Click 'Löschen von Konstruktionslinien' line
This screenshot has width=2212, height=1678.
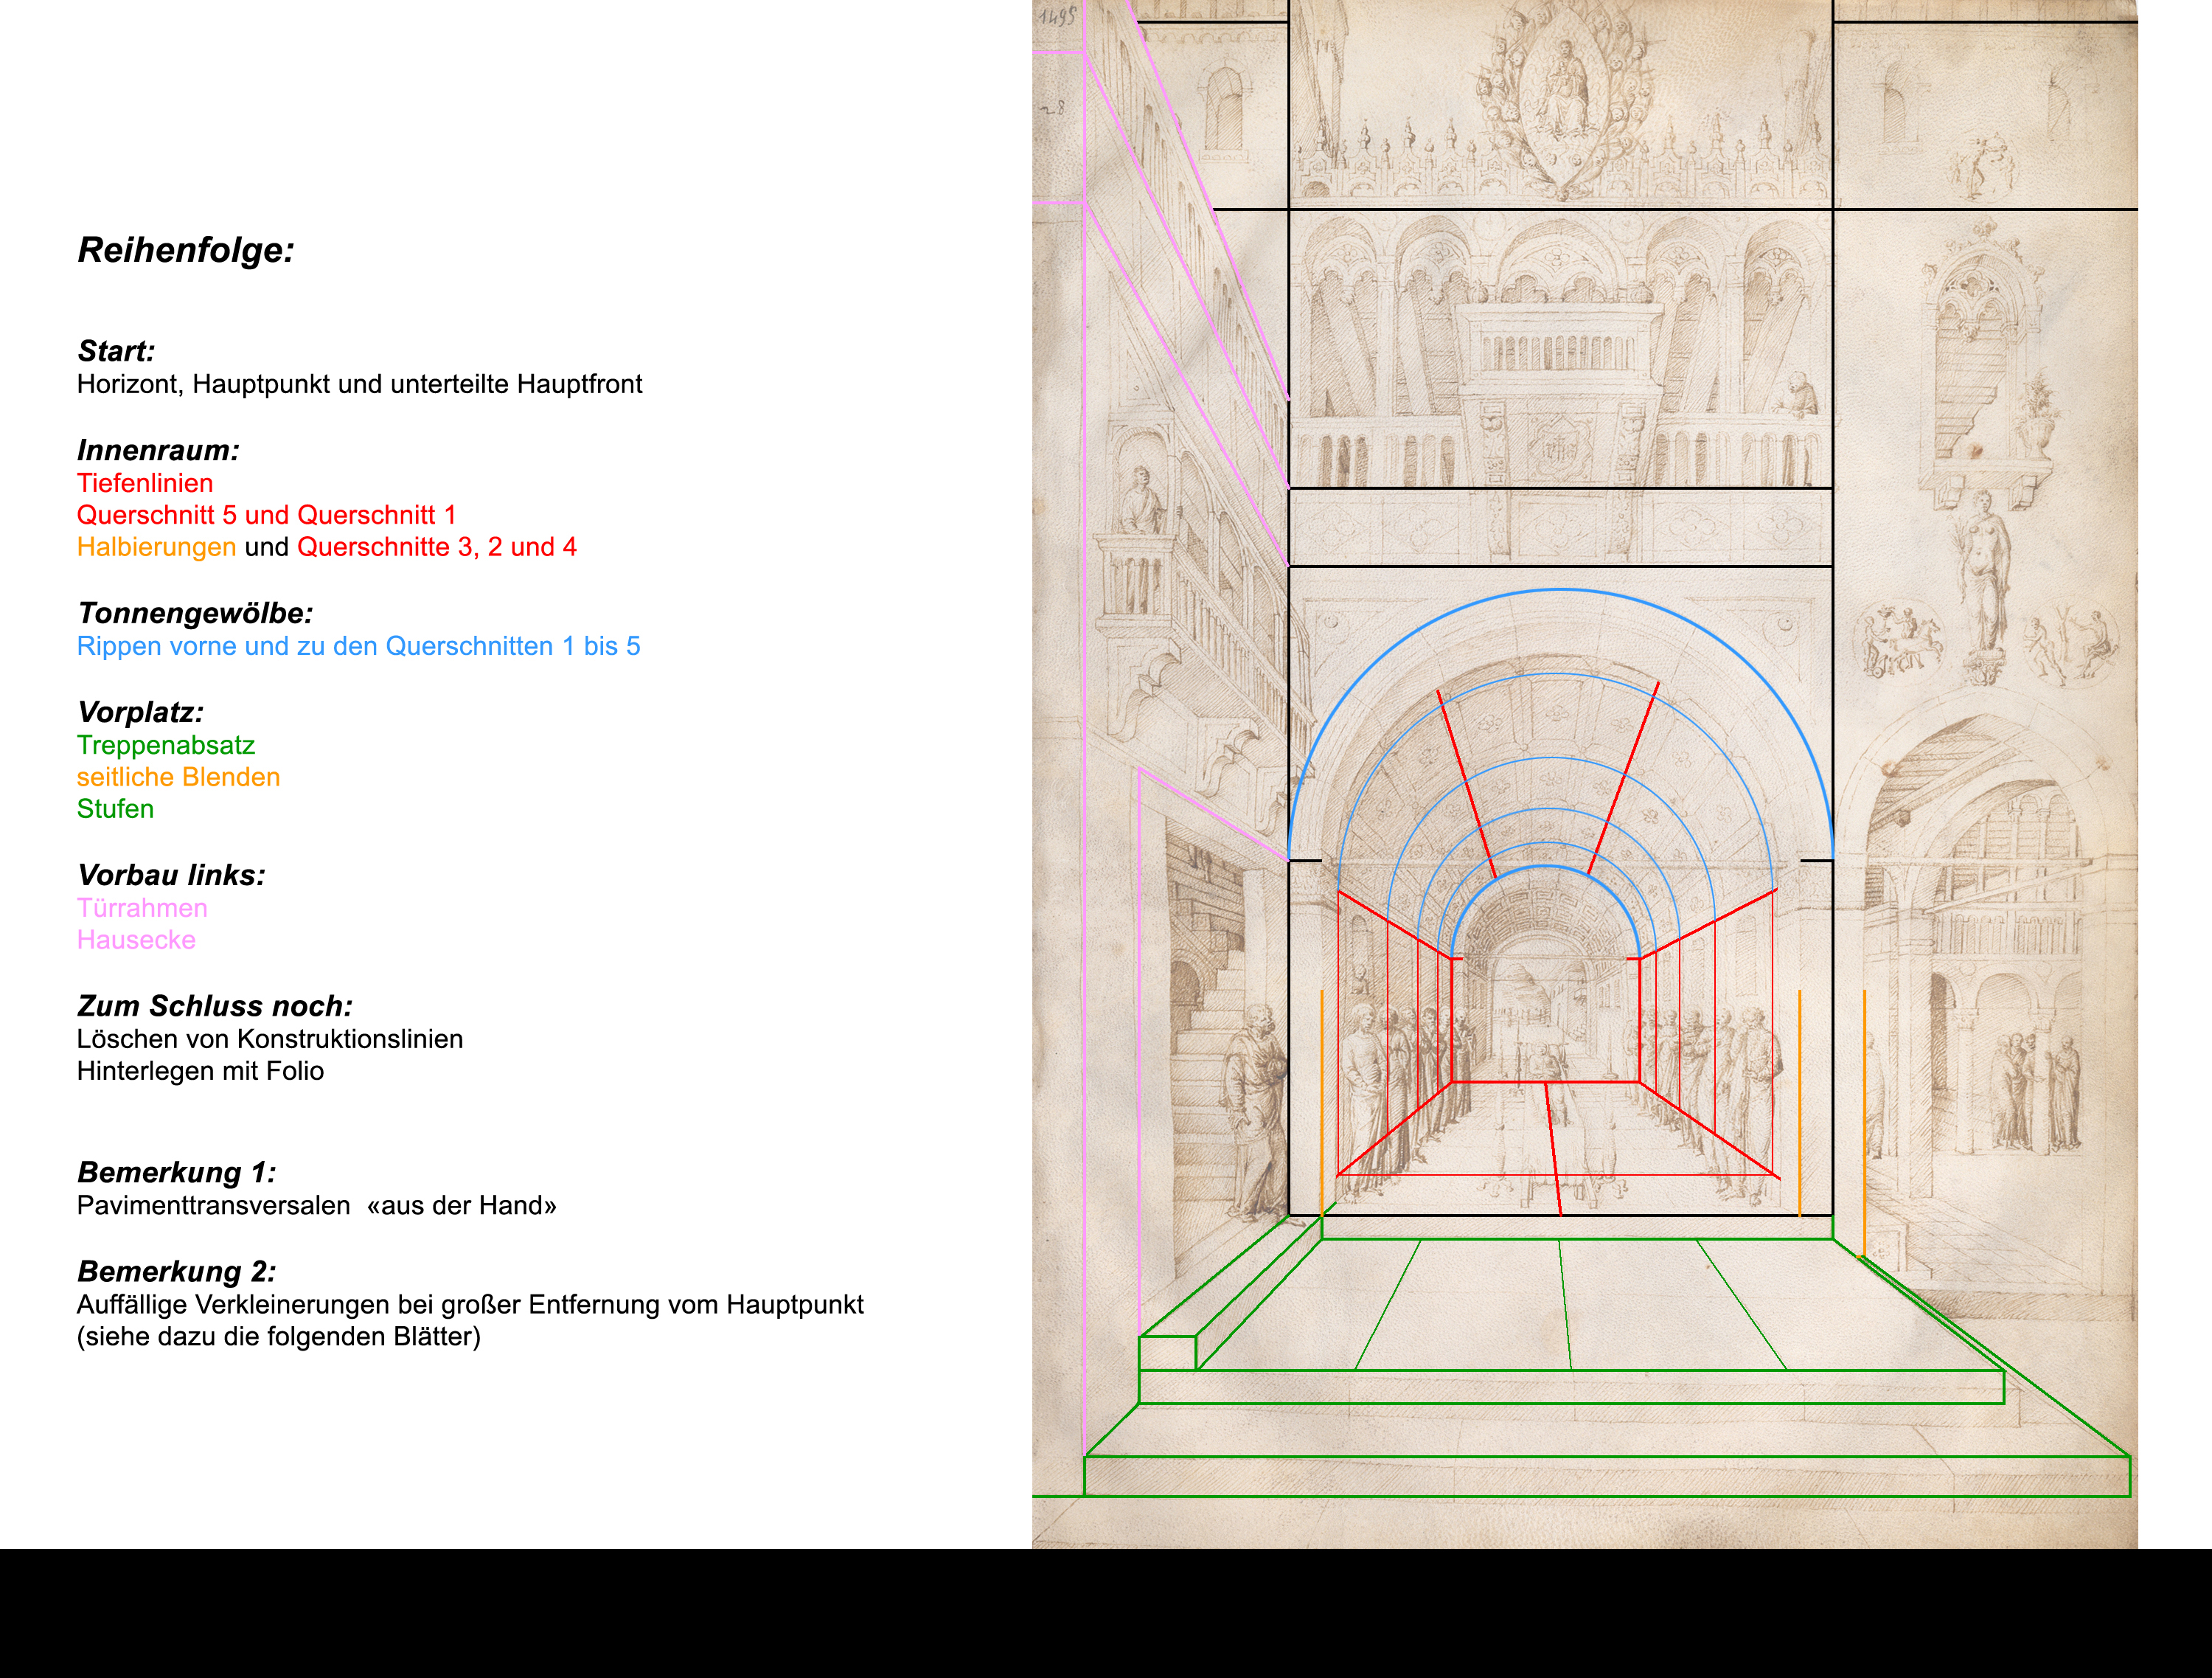[x=270, y=1039]
